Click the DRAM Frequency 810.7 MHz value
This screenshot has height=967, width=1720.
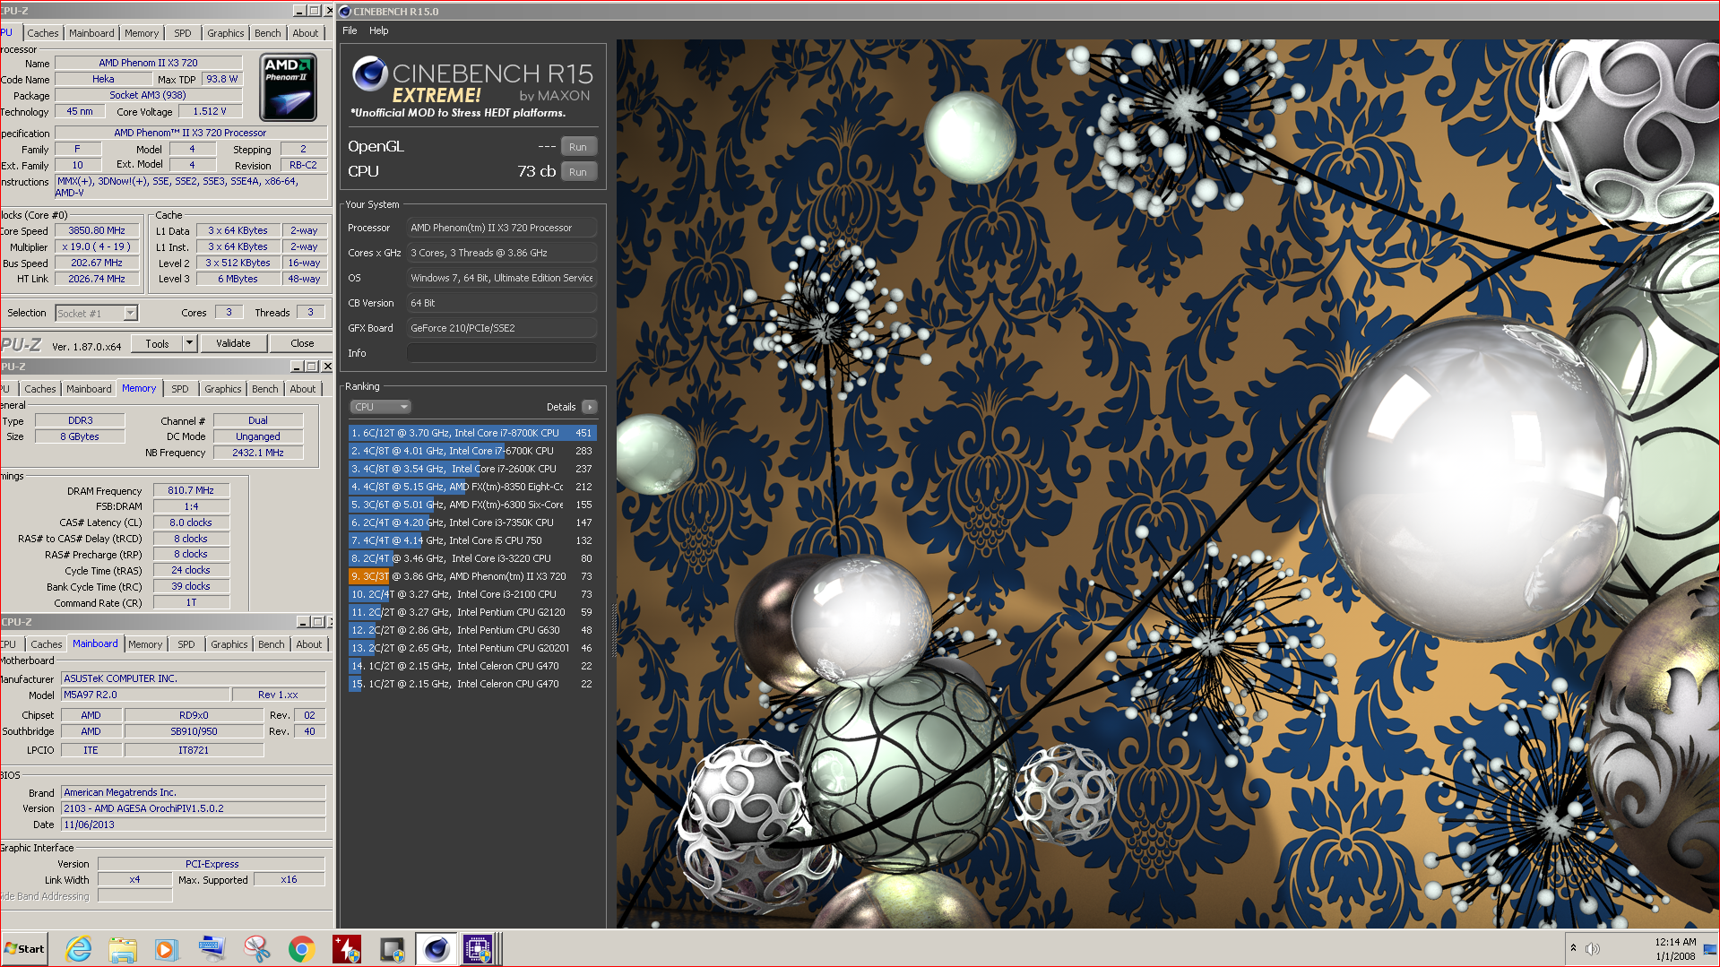(191, 490)
